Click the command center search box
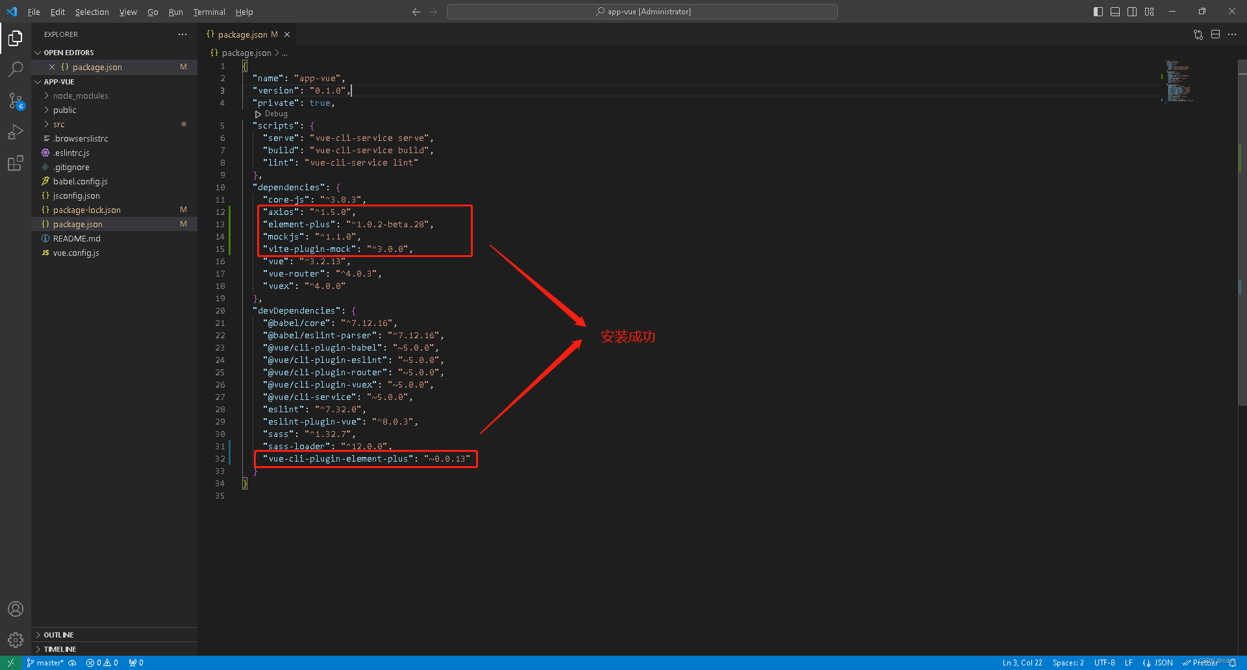This screenshot has height=670, width=1247. (x=642, y=12)
